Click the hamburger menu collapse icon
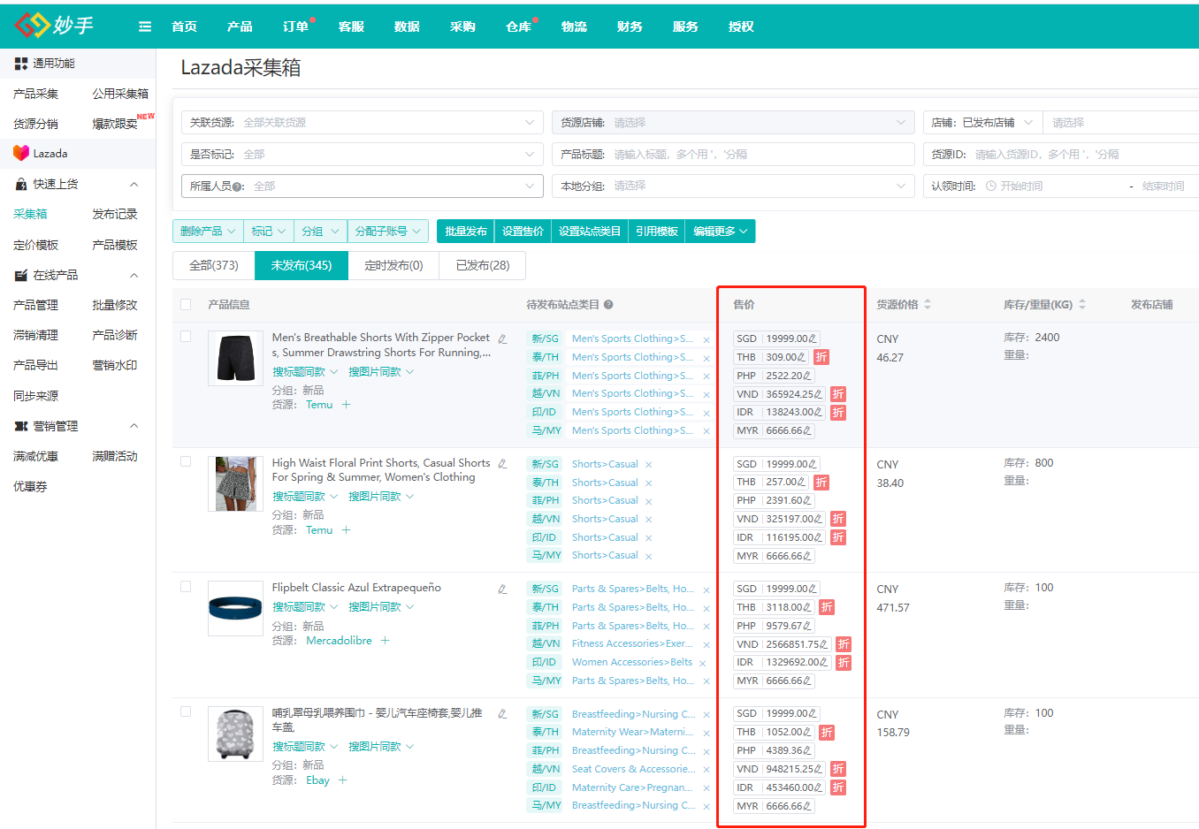 point(145,27)
